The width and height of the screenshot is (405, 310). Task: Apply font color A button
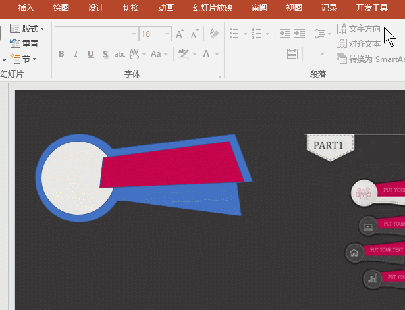(x=206, y=54)
